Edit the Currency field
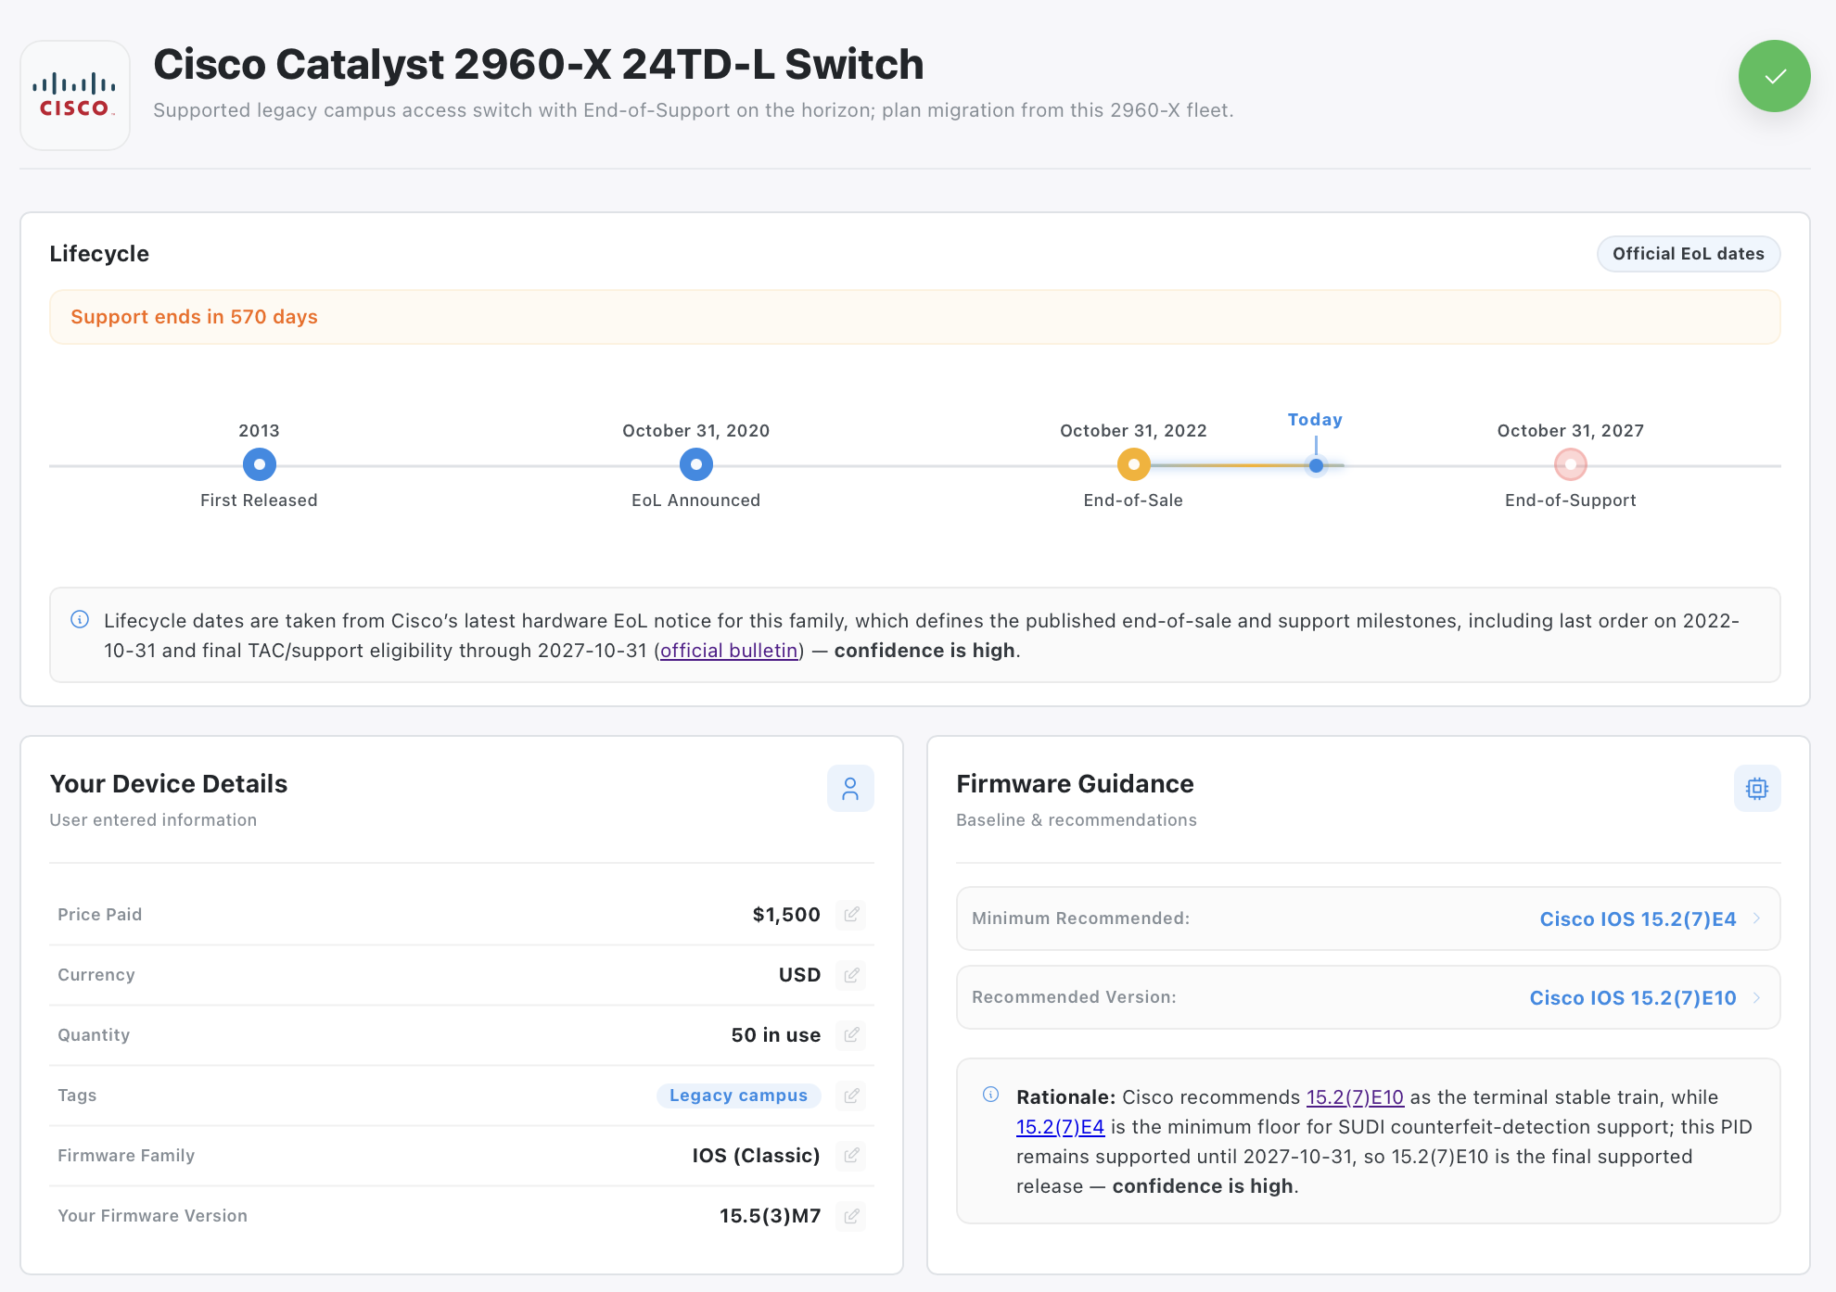The height and width of the screenshot is (1292, 1836). (851, 975)
